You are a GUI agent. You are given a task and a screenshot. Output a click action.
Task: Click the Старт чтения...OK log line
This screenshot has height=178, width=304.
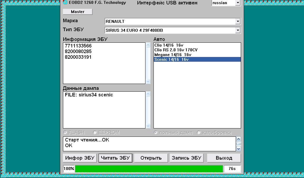point(87,140)
